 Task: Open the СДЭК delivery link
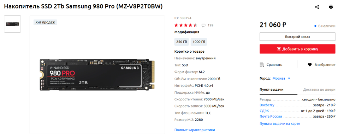coord(264,111)
